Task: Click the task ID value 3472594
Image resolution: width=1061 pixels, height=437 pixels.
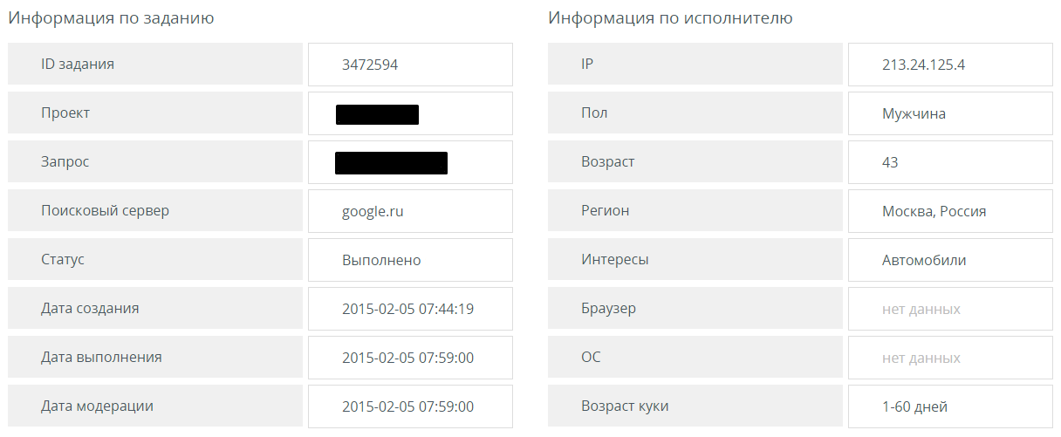Action: (x=370, y=65)
